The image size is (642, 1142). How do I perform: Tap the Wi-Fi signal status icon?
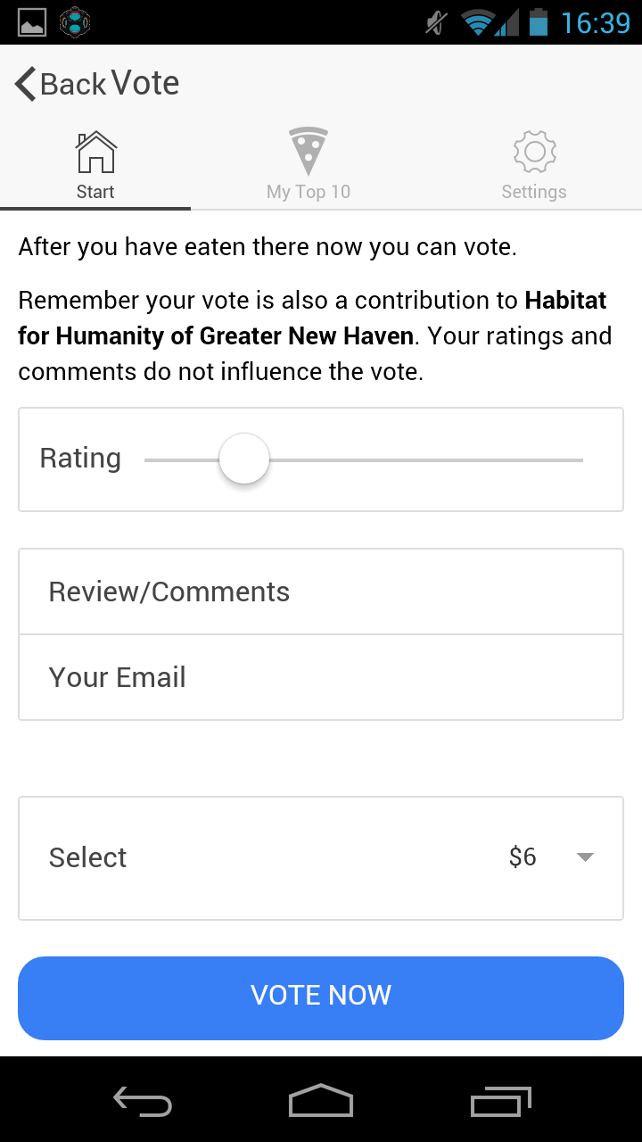click(479, 22)
